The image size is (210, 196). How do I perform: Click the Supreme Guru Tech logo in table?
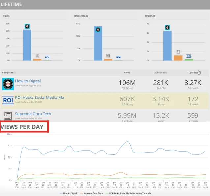8,116
